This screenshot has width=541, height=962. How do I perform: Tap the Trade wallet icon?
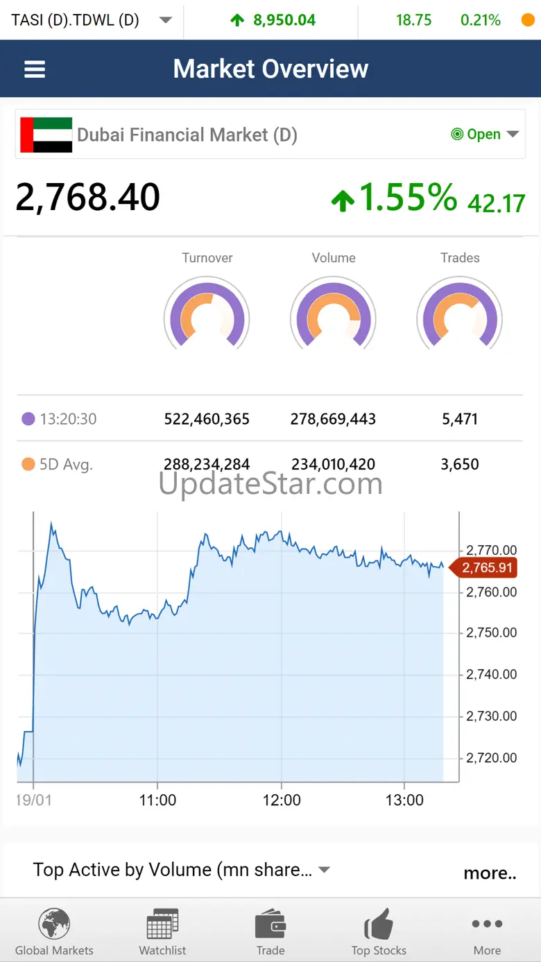pos(270,925)
